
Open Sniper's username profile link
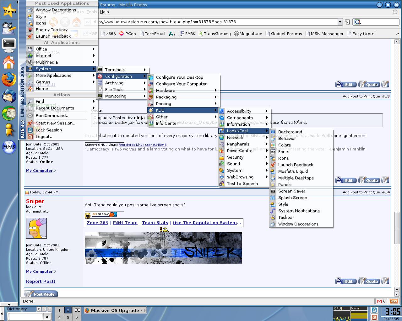click(35, 201)
